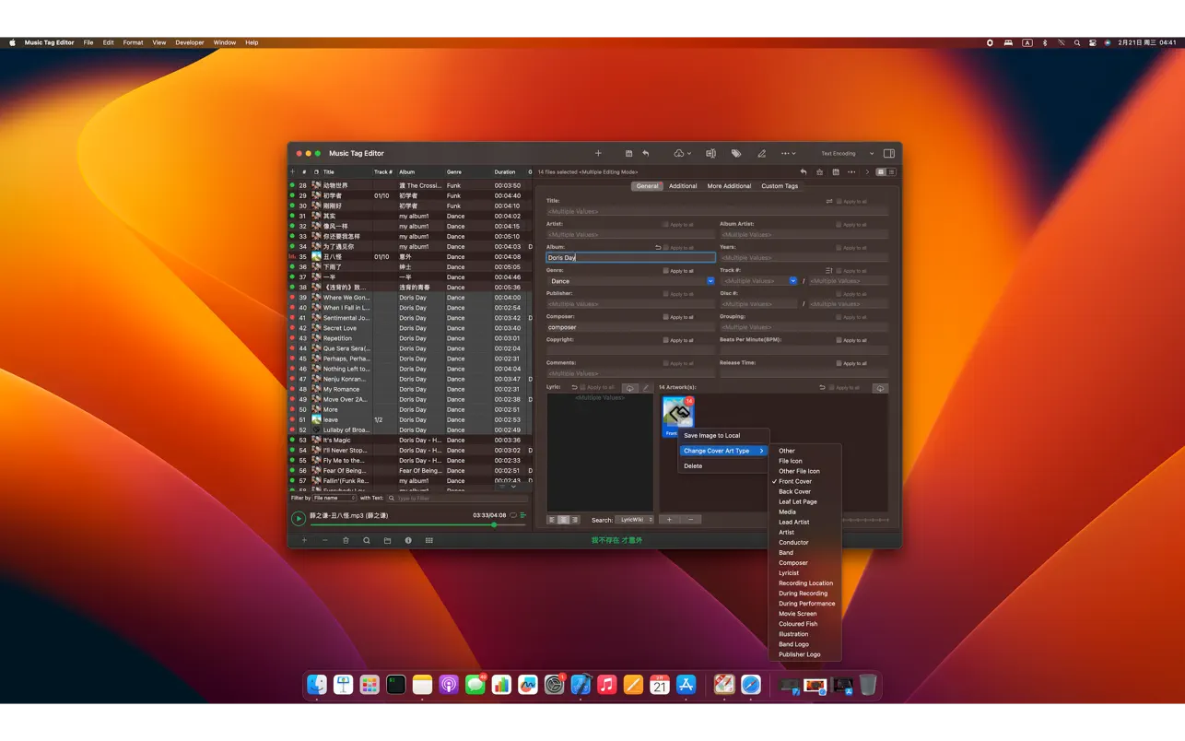Image resolution: width=1185 pixels, height=741 pixels.
Task: Open the Genre dropdown showing Dance
Action: click(x=710, y=281)
